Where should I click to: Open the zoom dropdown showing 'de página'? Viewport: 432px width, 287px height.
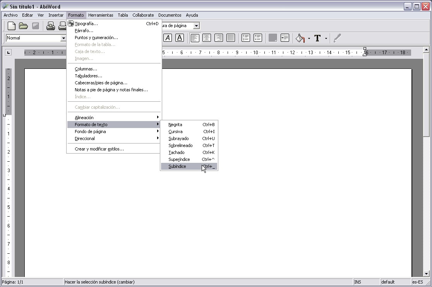click(x=196, y=26)
